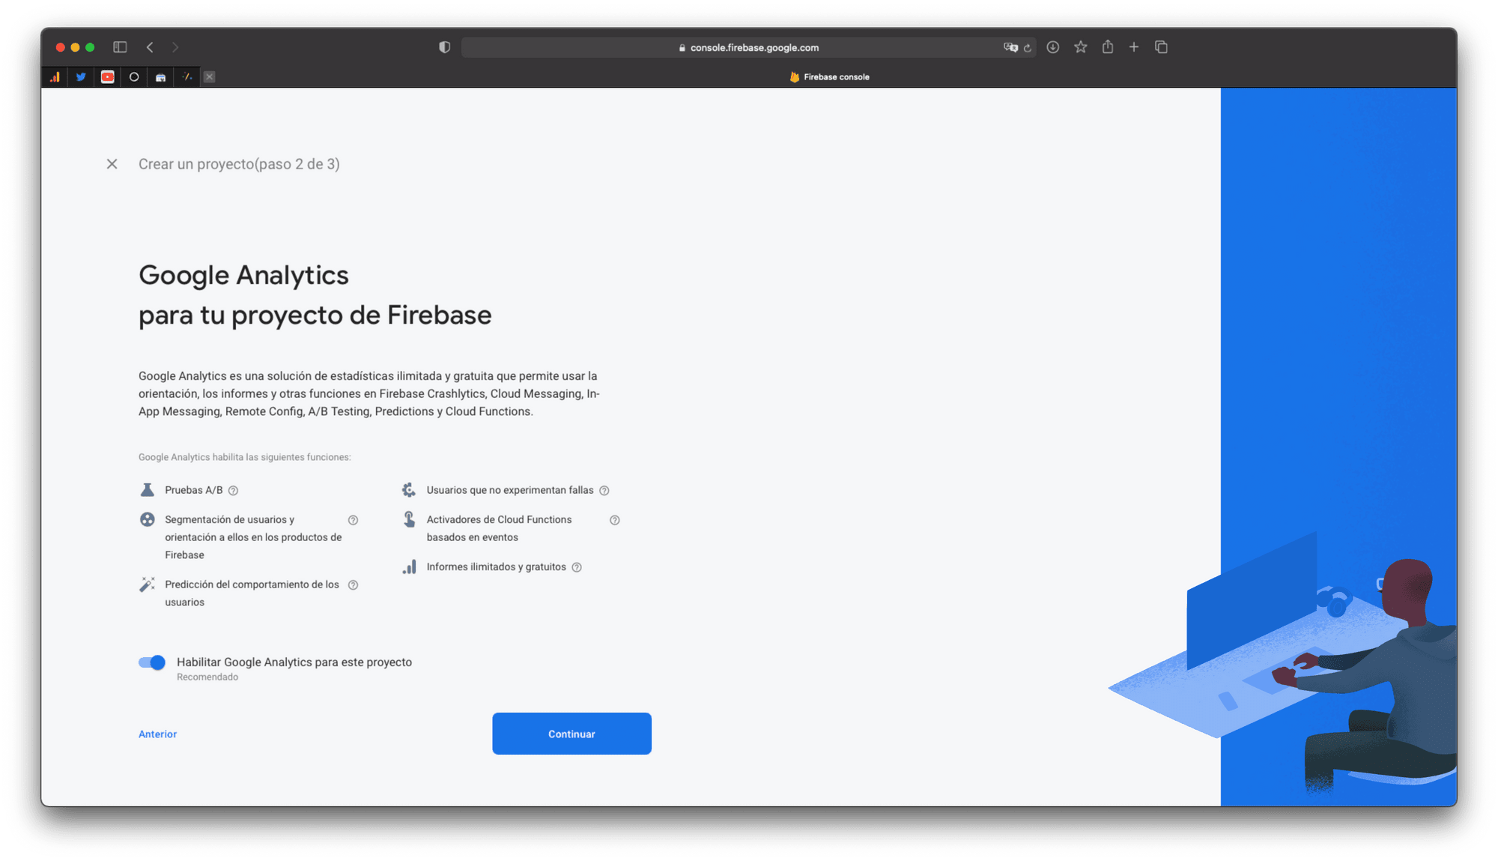Viewport: 1498px width, 861px height.
Task: Select the Firebase console tab
Action: (x=828, y=76)
